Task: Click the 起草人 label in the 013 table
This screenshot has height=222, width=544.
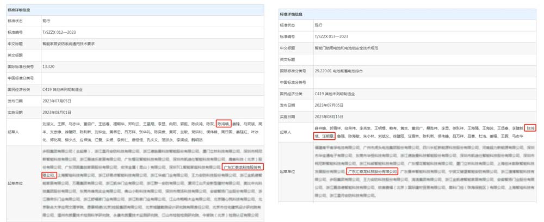Action: 286,132
